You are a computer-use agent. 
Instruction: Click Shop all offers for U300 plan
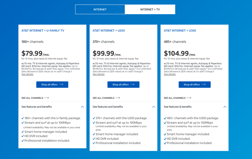(x=195, y=85)
